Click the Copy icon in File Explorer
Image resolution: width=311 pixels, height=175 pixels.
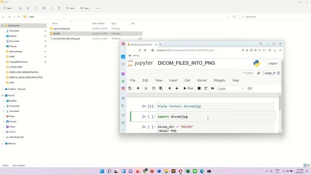(x=28, y=8)
